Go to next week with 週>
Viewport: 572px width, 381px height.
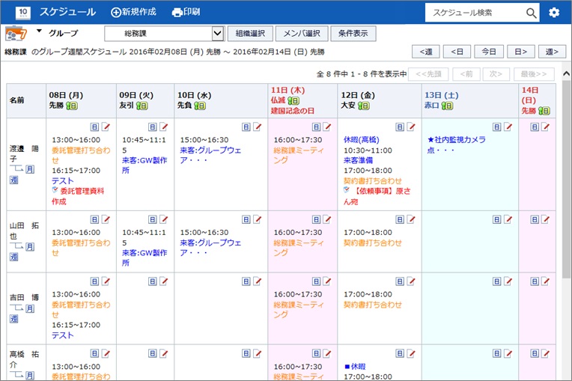click(552, 52)
